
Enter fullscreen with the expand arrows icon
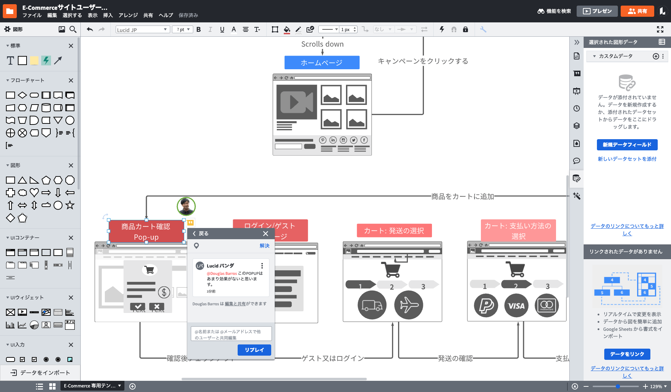(x=660, y=30)
